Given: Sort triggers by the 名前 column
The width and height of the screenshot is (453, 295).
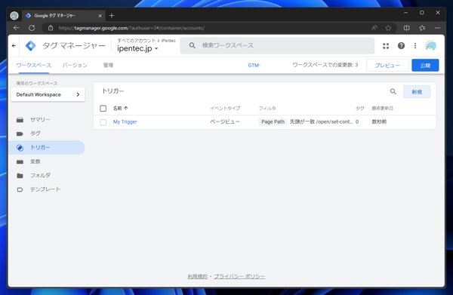Looking at the screenshot, I should (120, 108).
